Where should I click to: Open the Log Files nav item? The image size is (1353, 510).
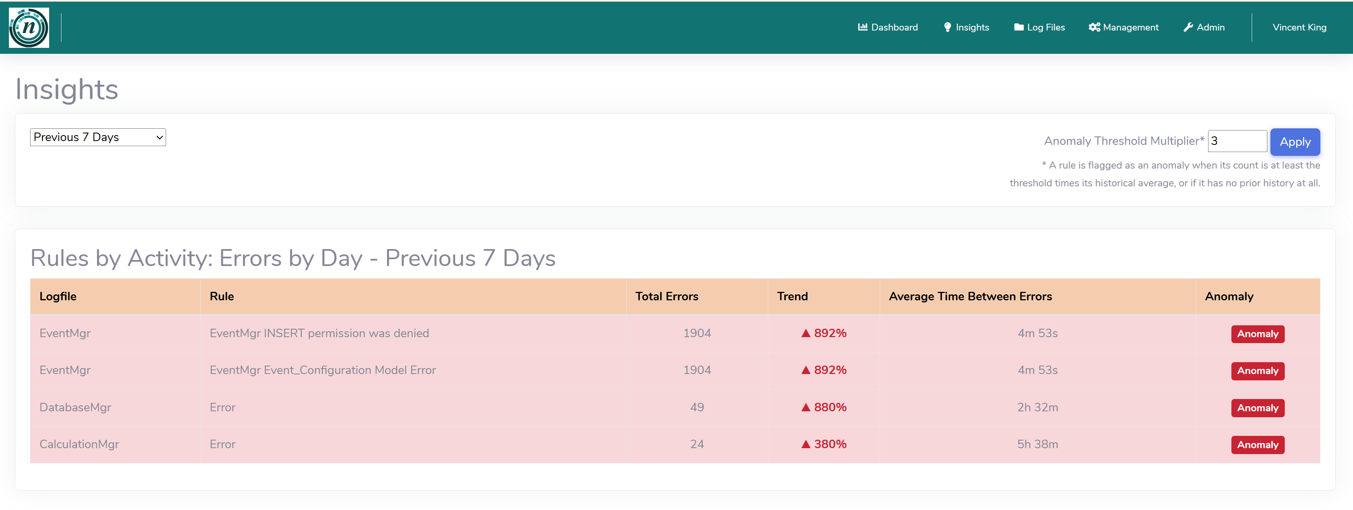(1039, 27)
